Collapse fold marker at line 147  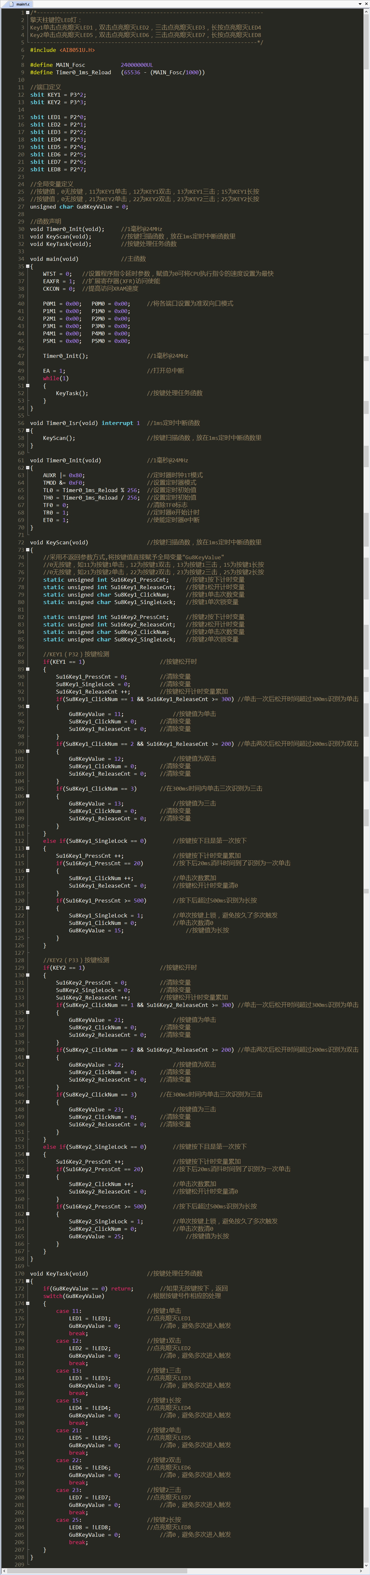coord(28,1102)
